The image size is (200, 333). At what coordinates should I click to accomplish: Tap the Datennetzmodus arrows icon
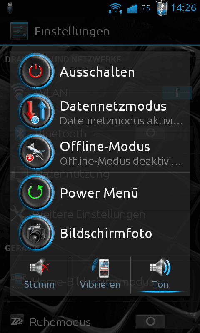pos(35,112)
